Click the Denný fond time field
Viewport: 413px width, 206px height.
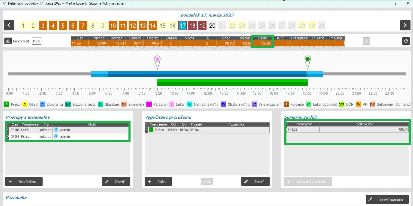click(x=36, y=41)
